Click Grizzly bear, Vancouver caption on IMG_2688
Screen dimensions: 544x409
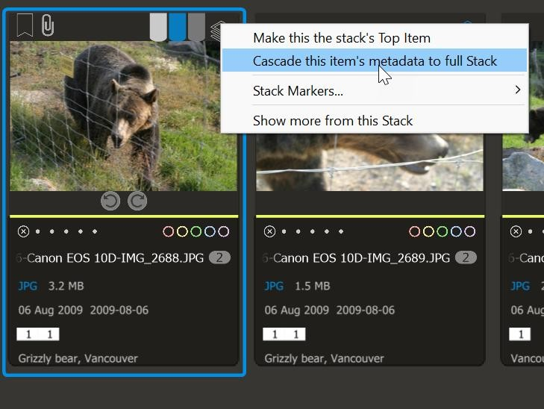click(x=78, y=358)
